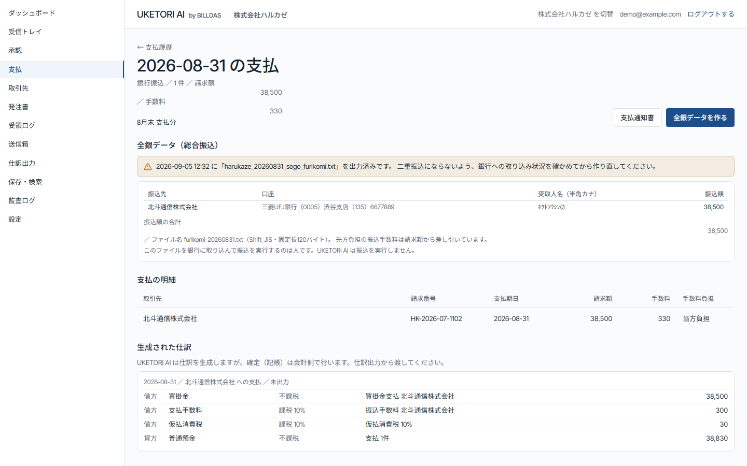Click the 手数料 value 330 in the details row
Viewport: 747px width, 466px height.
(x=664, y=319)
